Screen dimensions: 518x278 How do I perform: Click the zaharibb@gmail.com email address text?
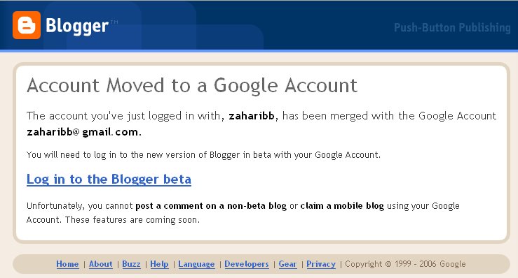pyautogui.click(x=84, y=132)
